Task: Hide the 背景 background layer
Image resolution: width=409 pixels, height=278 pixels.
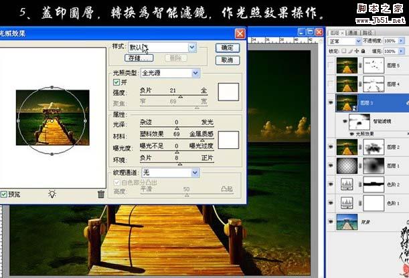Action: click(331, 222)
